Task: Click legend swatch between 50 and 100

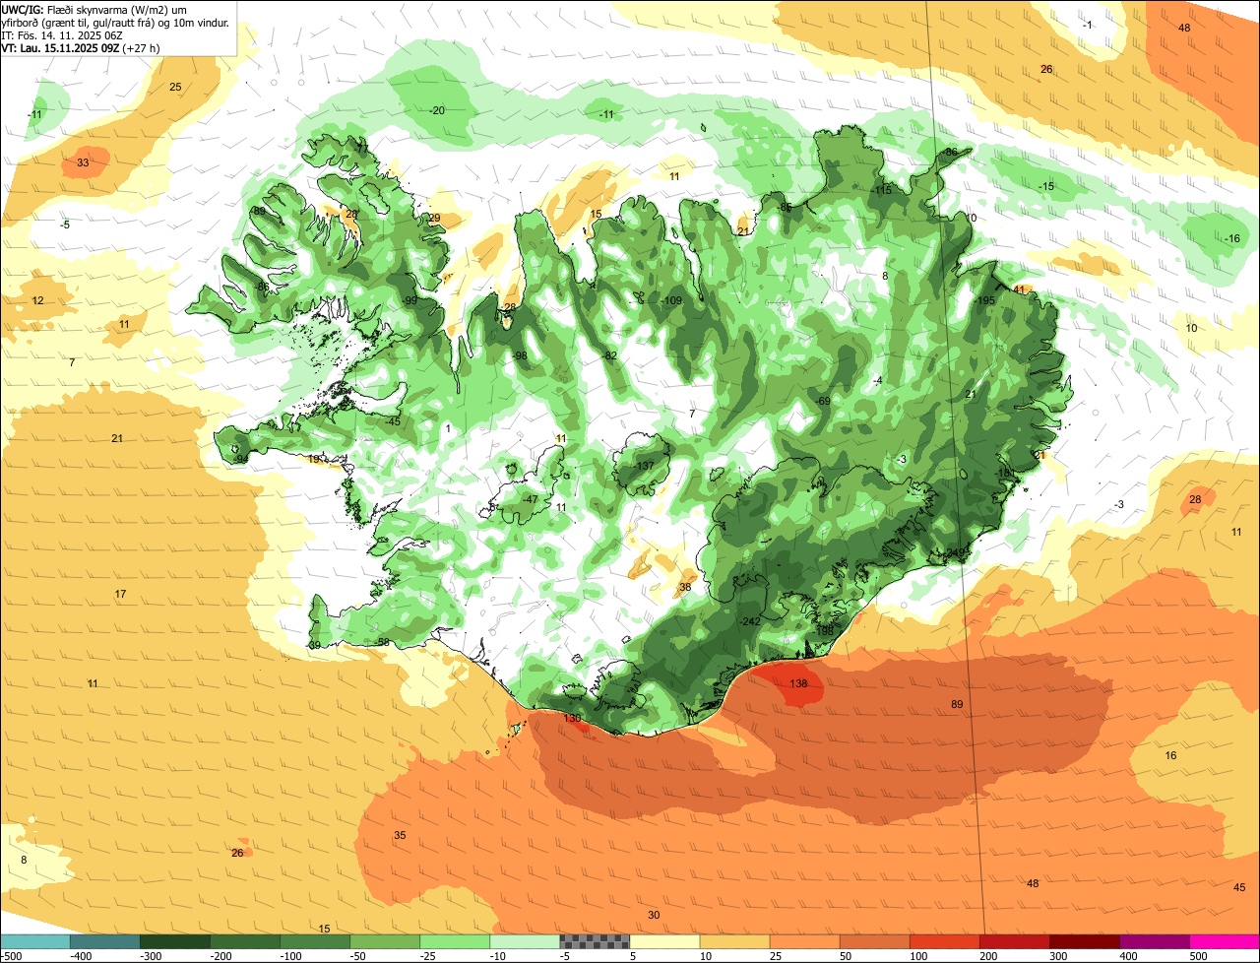Action: [x=874, y=941]
